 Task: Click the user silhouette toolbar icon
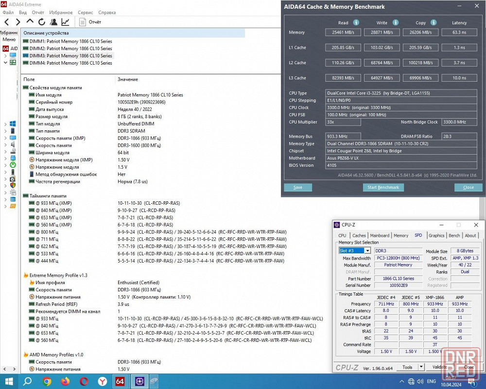tap(53, 22)
